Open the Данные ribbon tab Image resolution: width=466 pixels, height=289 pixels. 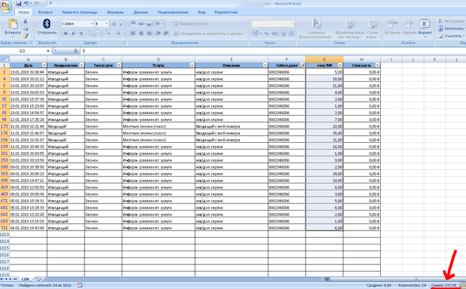tap(140, 12)
